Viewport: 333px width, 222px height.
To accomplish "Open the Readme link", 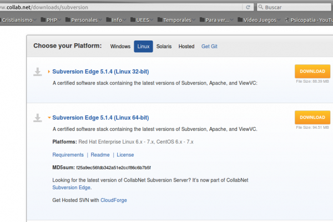I will click(100, 155).
